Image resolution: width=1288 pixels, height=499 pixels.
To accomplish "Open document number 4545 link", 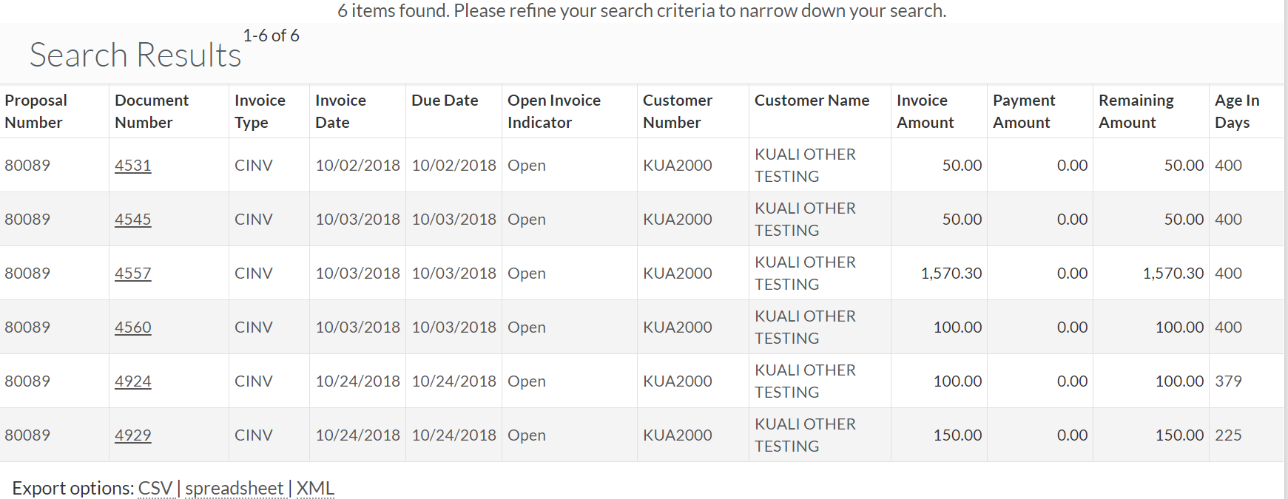I will point(132,220).
